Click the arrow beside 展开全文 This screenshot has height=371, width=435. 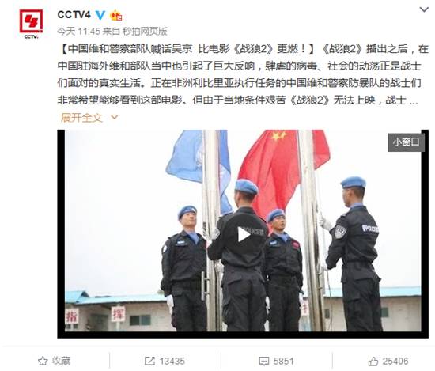(x=115, y=118)
